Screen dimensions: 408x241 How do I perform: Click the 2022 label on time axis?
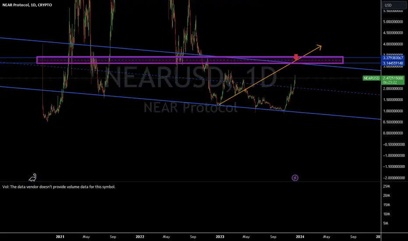[x=140, y=237]
